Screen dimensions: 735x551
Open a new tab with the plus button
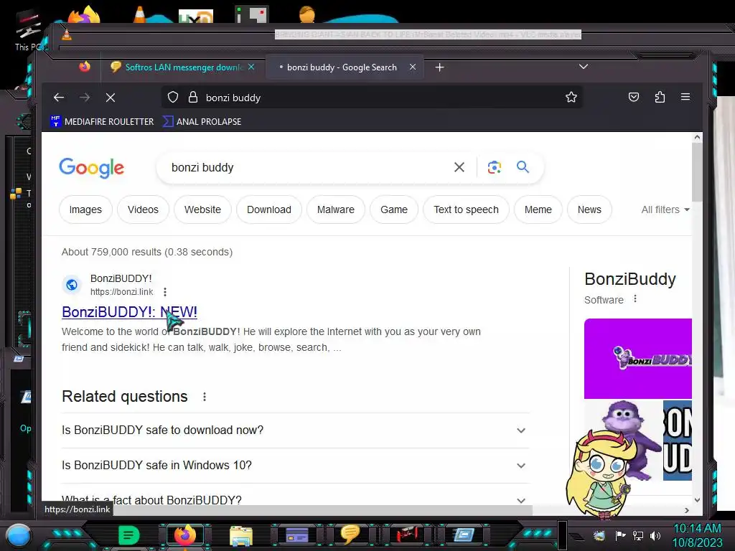pyautogui.click(x=439, y=67)
